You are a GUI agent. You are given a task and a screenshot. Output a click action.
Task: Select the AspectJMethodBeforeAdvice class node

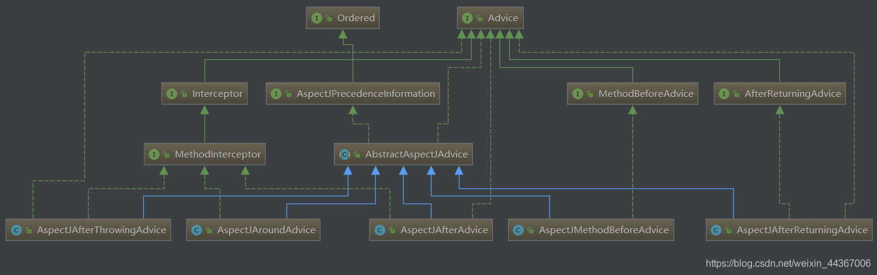pos(591,230)
